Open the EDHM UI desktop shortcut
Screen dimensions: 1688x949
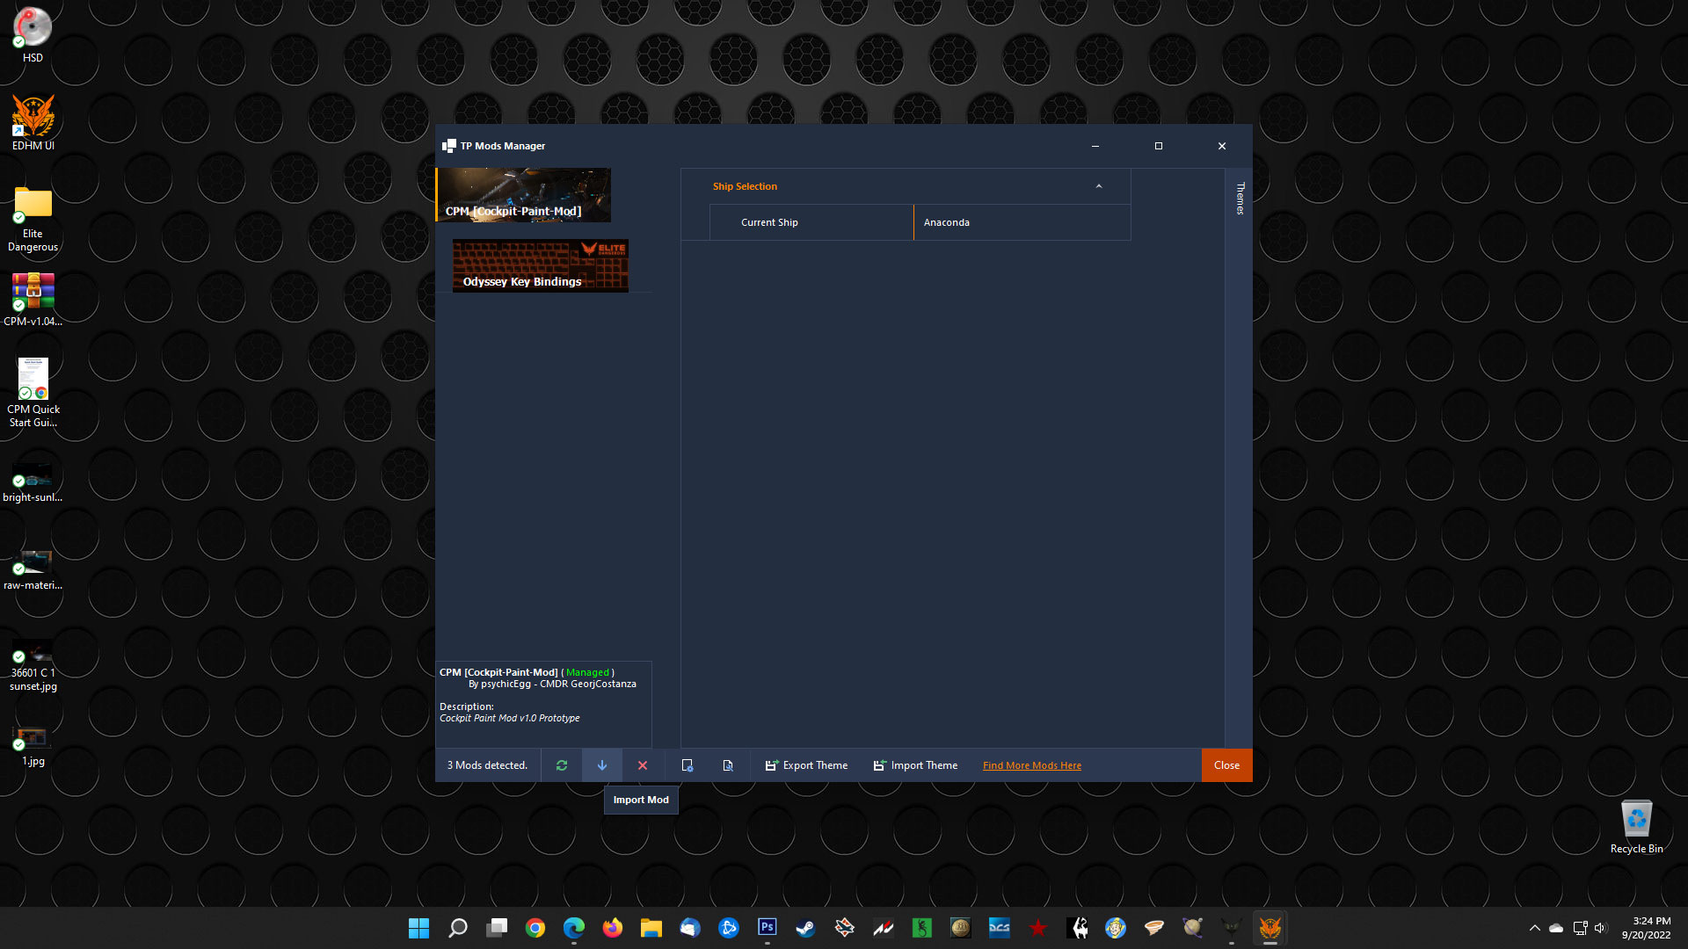[x=33, y=123]
